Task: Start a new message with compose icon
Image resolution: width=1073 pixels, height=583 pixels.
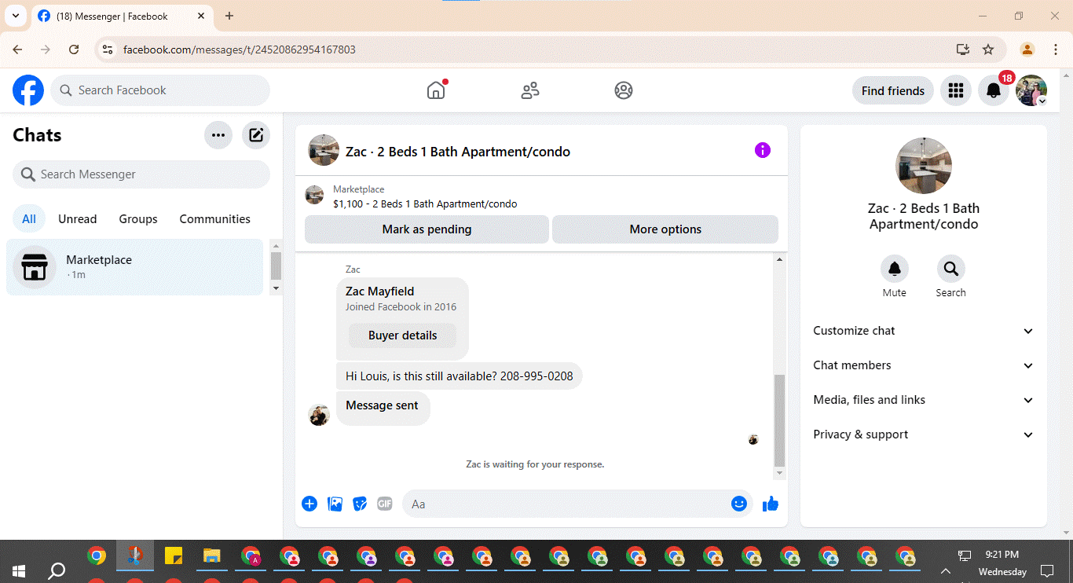Action: (x=256, y=135)
